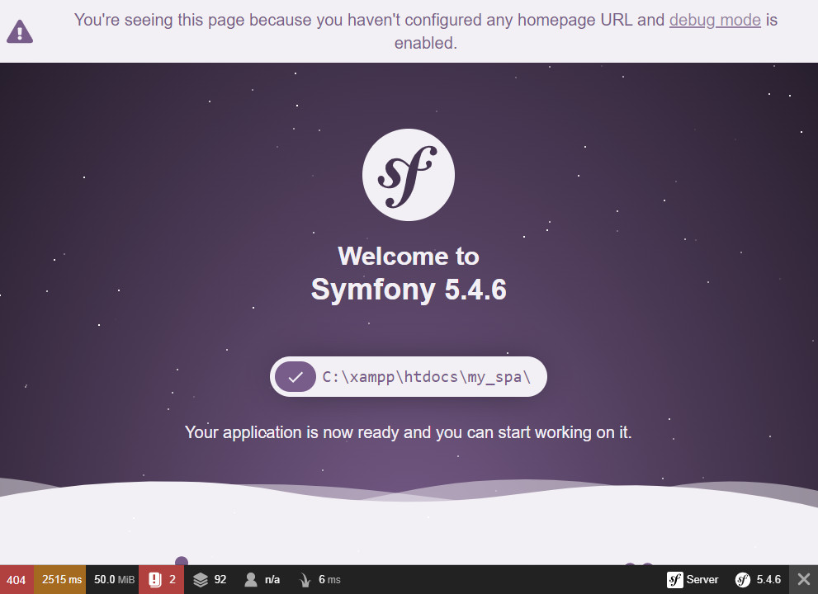Click the Symfony logo in the page center

pyautogui.click(x=409, y=175)
